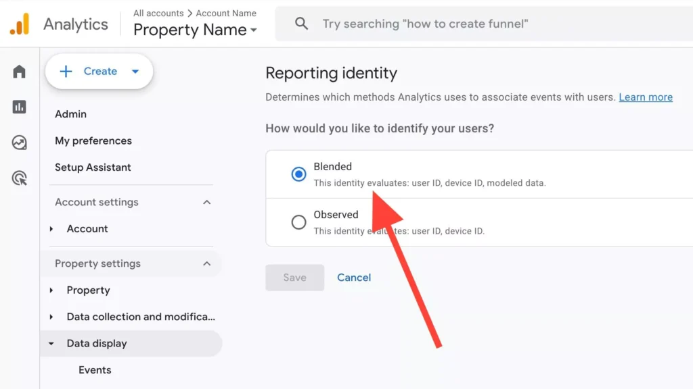Collapse the Property settings section
This screenshot has width=693, height=389.
coord(207,263)
